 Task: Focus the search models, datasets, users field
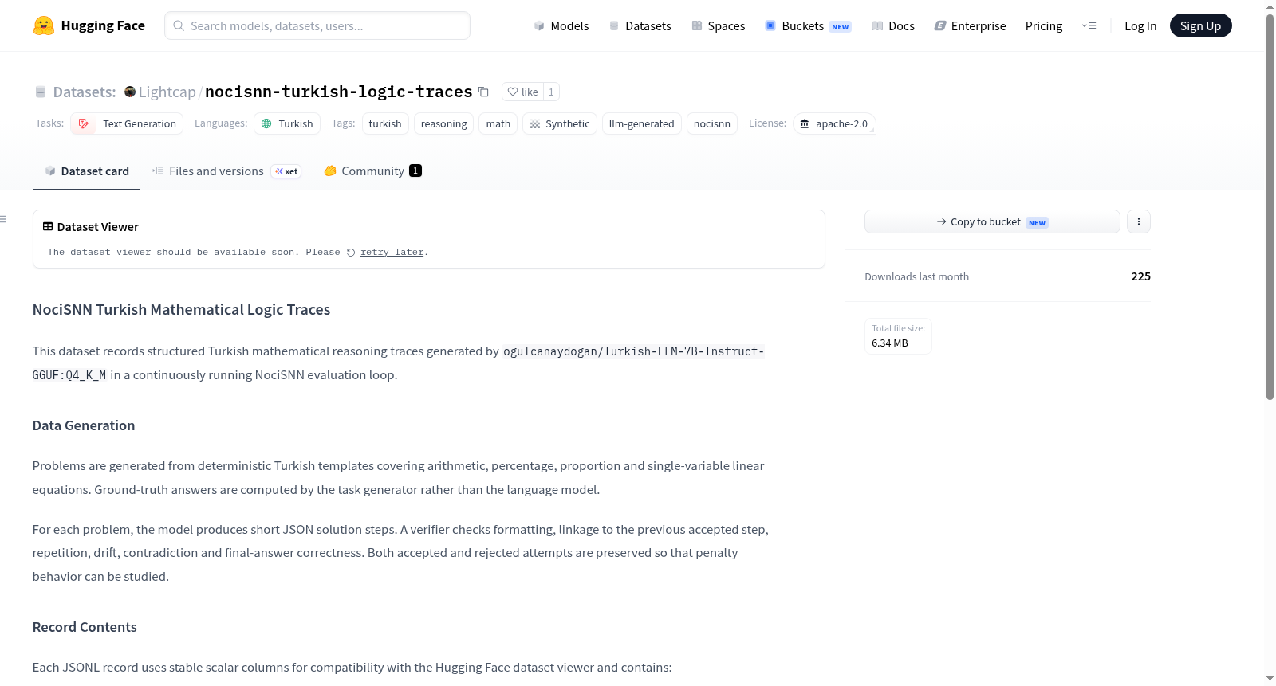(317, 25)
